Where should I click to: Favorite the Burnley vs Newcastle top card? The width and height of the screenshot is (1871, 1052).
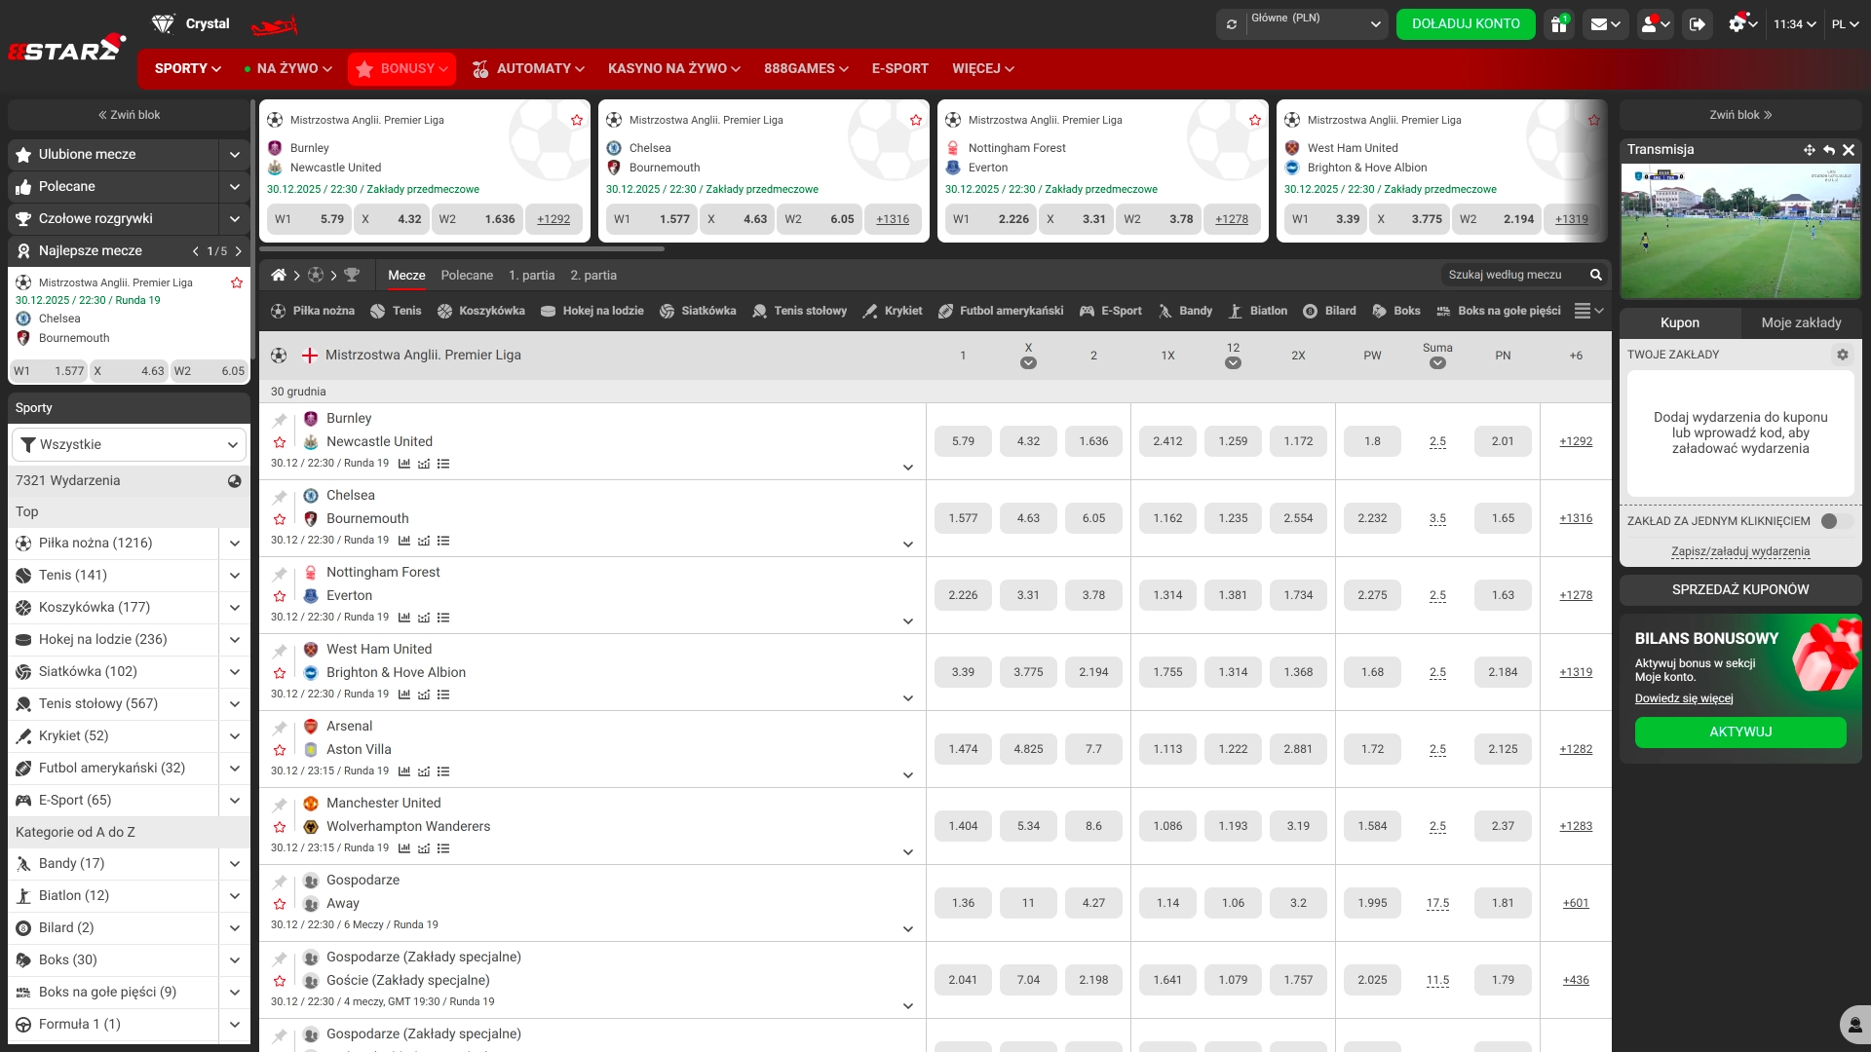click(x=577, y=120)
